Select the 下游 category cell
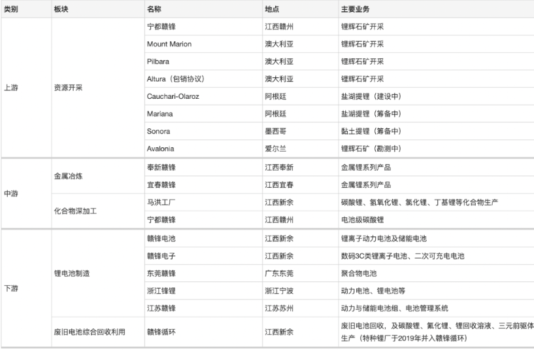 [x=12, y=290]
